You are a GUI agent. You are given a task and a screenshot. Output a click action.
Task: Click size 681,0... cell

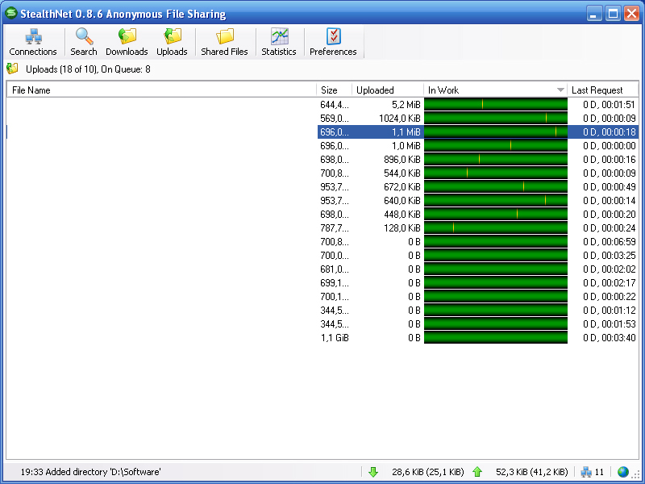click(335, 269)
